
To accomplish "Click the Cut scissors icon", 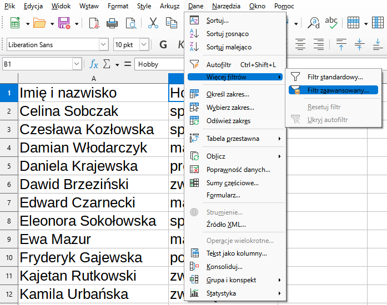I will (x=154, y=23).
